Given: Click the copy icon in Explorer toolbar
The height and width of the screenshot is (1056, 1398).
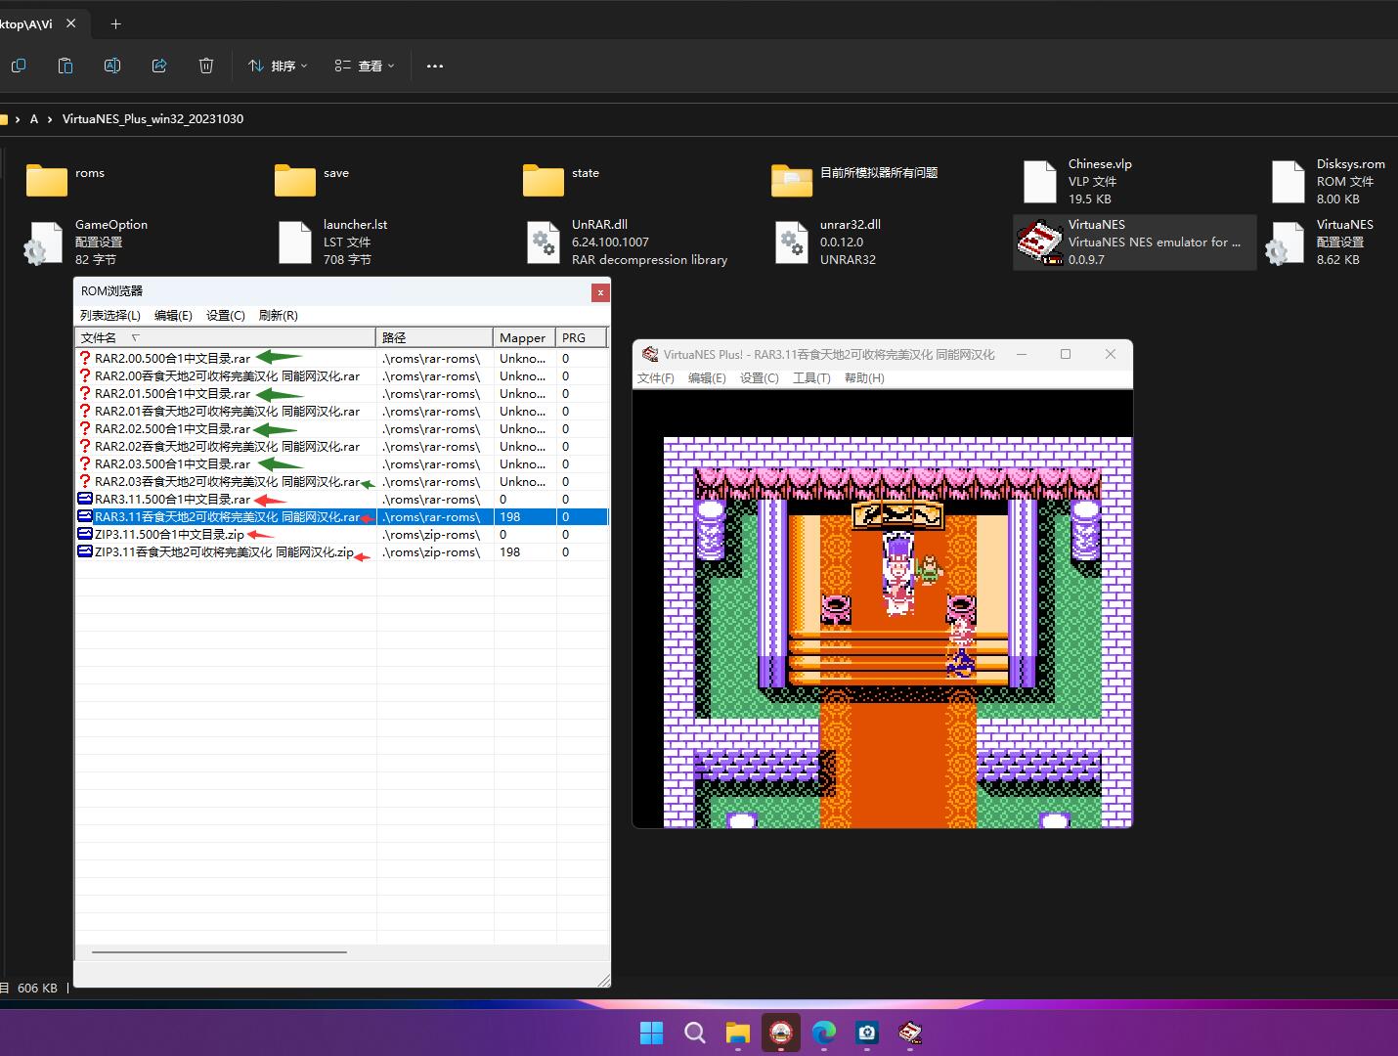Looking at the screenshot, I should 19,66.
